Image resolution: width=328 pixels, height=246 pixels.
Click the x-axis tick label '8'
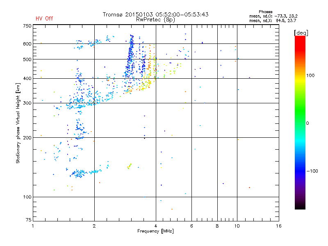[x=217, y=226]
